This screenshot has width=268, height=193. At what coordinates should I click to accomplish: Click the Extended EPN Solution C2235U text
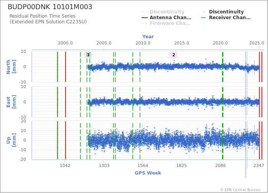pyautogui.click(x=48, y=22)
